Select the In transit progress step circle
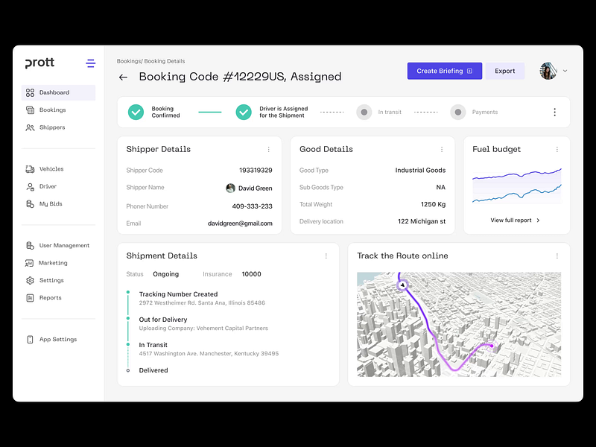 pyautogui.click(x=364, y=112)
